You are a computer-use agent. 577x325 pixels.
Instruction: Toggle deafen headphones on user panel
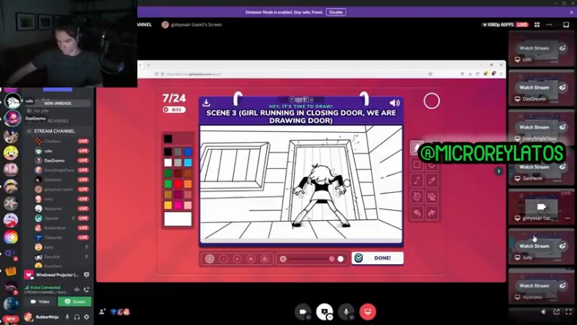tap(77, 316)
